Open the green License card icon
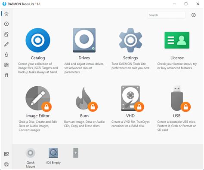 177,40
